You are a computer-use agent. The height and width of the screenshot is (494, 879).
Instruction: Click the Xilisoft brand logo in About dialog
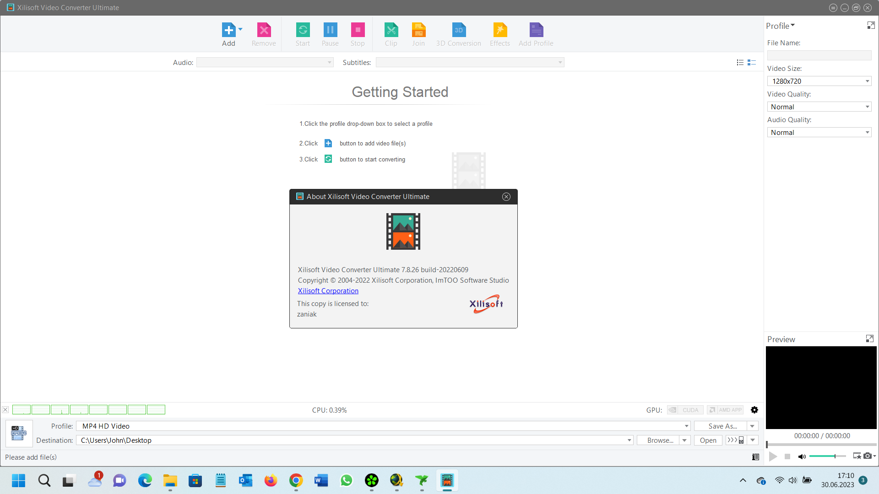(x=486, y=304)
